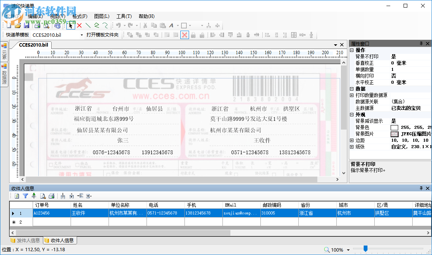This screenshot has width=432, height=255.
Task: Click the Cut toolbar icon
Action: [x=145, y=25]
